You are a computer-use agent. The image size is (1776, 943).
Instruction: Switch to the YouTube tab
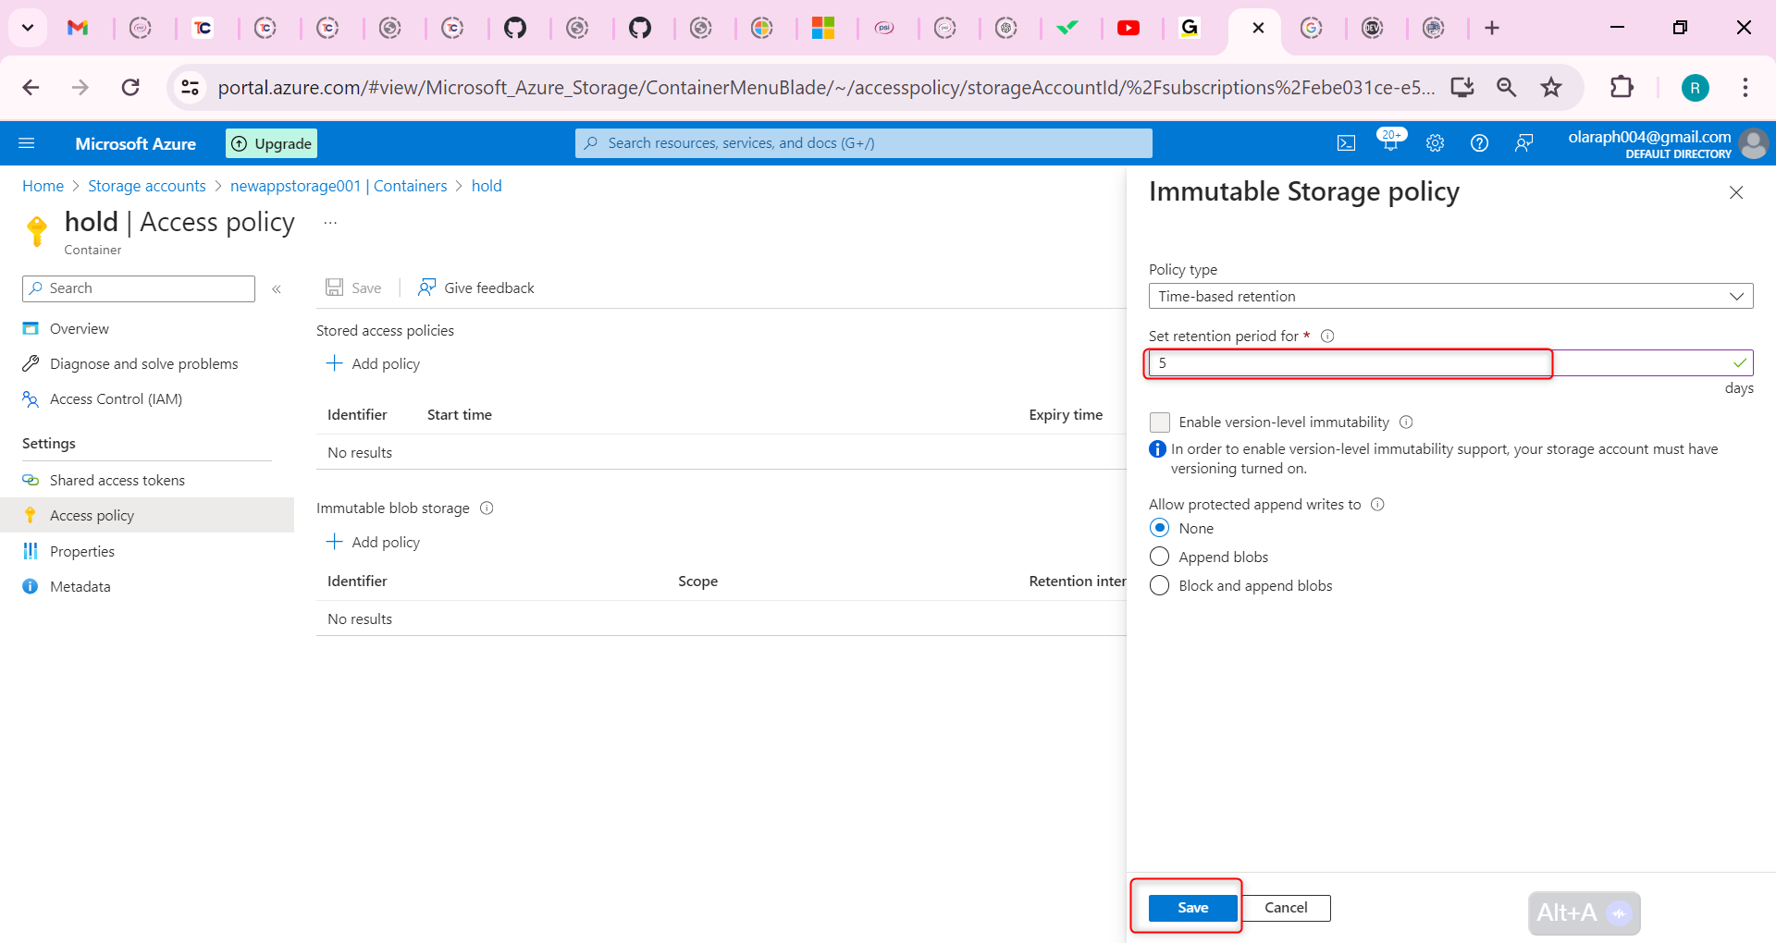tap(1128, 28)
